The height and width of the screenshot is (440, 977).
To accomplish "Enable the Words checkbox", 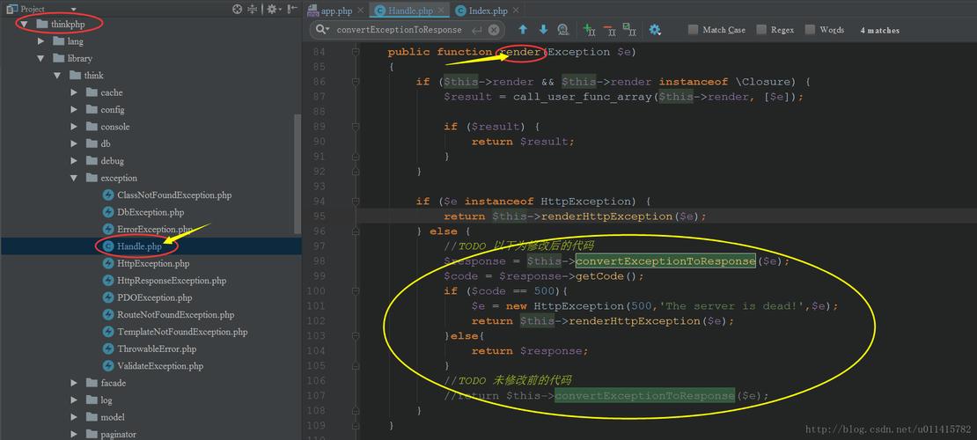I will [810, 29].
